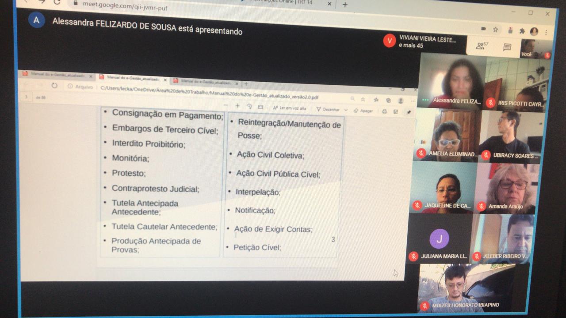Viewport: 566px width, 318px height.
Task: Unmute your microphone on the Você tile
Action: (547, 54)
